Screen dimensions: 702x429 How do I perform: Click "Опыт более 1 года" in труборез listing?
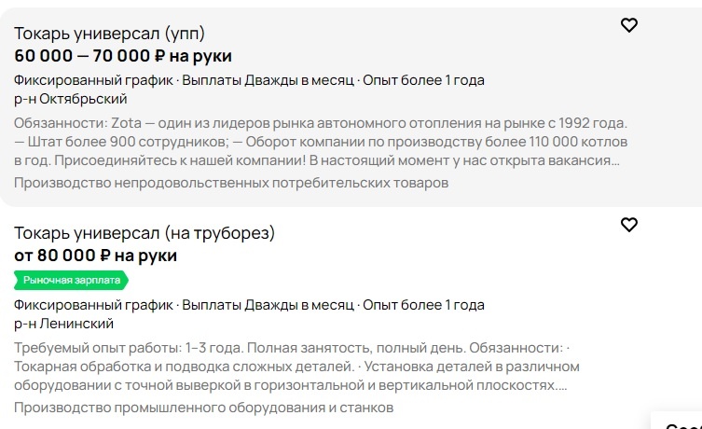(423, 305)
